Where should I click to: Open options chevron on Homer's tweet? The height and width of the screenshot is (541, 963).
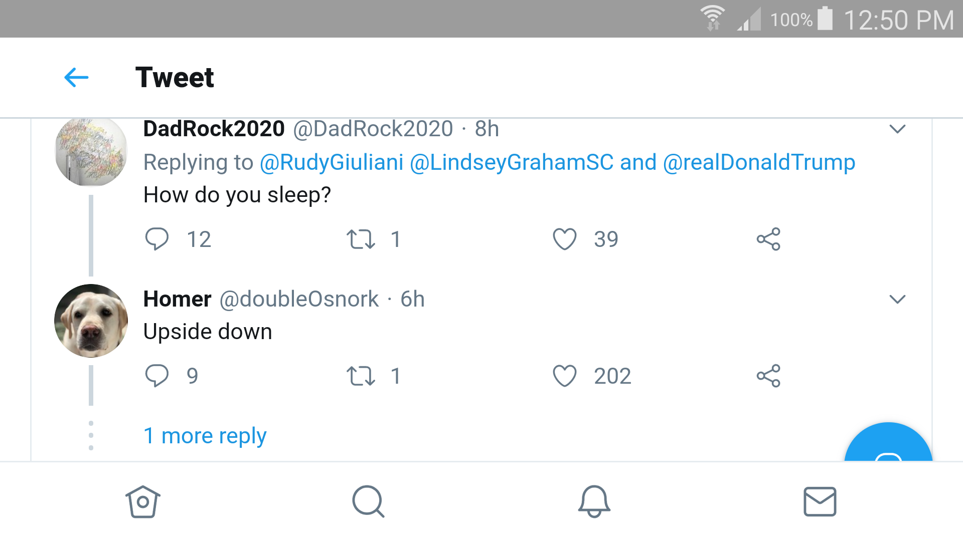click(x=897, y=300)
